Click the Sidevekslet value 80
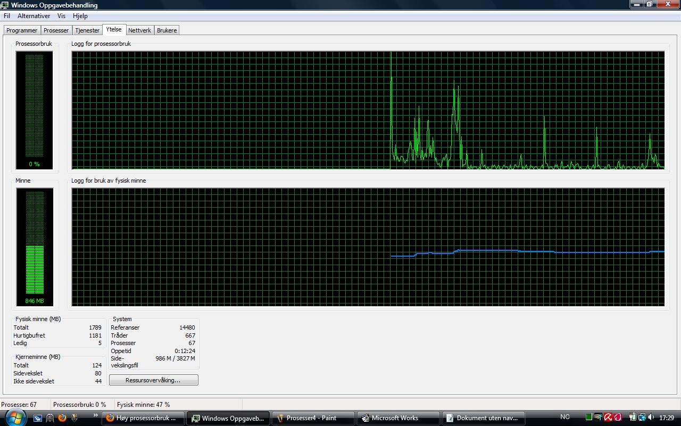Image resolution: width=681 pixels, height=426 pixels. pos(98,373)
